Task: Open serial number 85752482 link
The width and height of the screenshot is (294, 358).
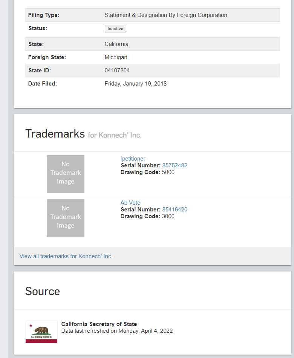Action: click(x=175, y=165)
